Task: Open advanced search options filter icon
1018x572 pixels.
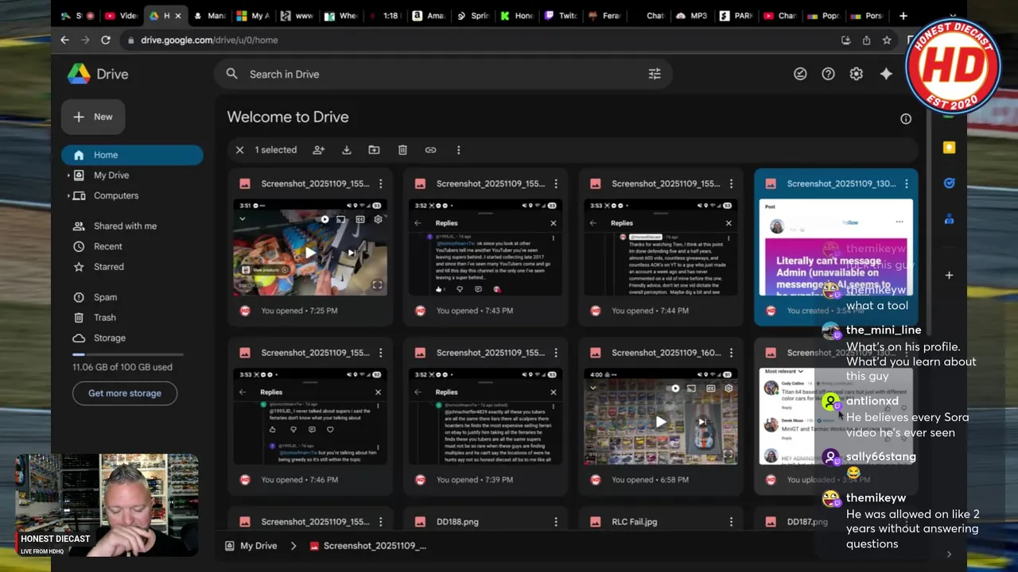Action: point(655,74)
